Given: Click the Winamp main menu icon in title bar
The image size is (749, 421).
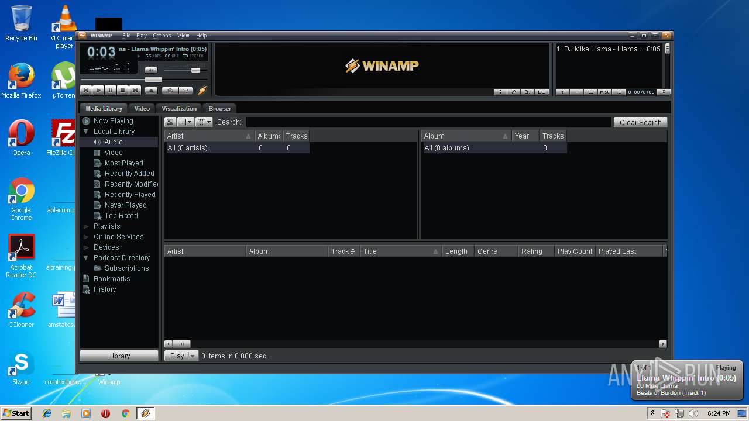Looking at the screenshot, I should (83, 36).
